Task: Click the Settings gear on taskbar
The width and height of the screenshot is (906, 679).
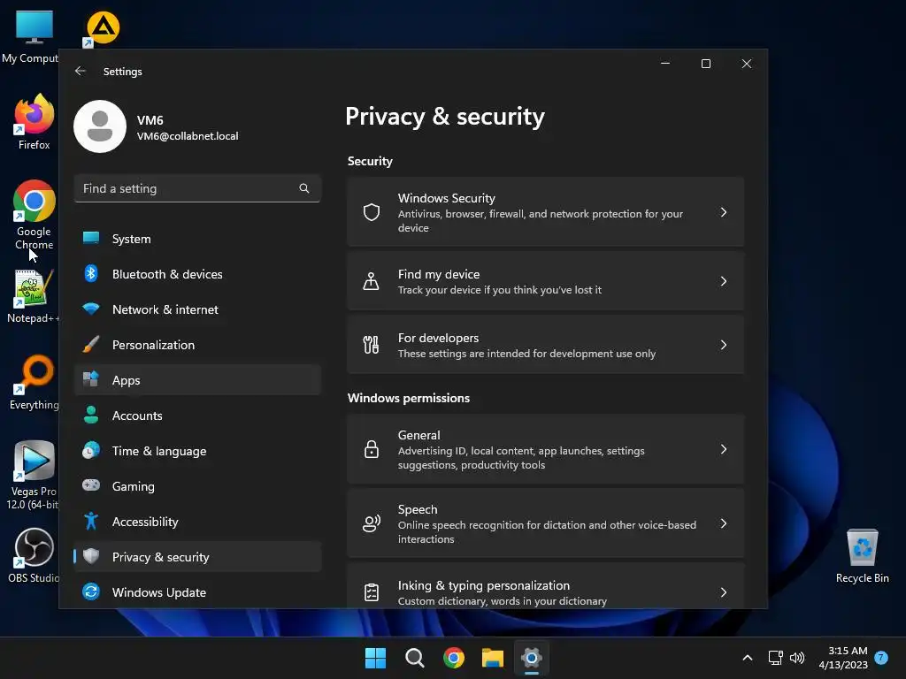Action: tap(531, 658)
